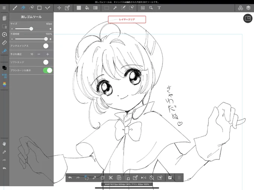Open the selection menu icon in sidebar
Viewport: 254px width, 190px height.
4,26
